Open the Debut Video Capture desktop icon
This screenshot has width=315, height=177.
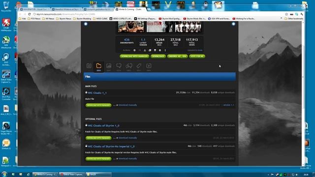tap(6, 77)
